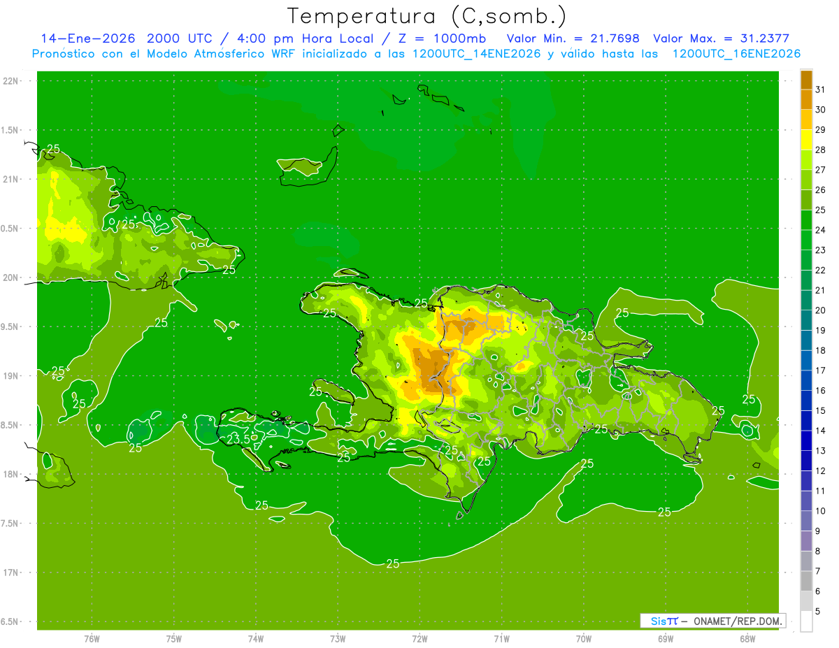Click the '68W' longitude axis label

tap(747, 639)
